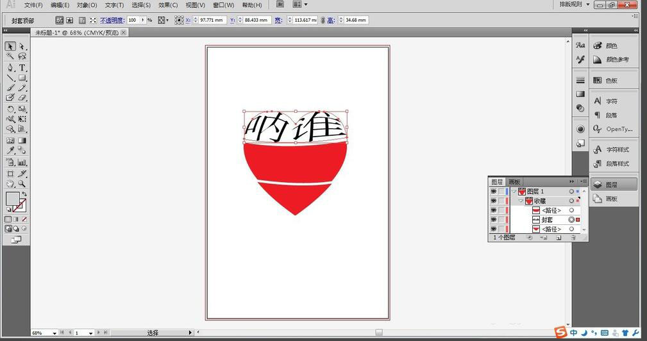Select the Eyedropper tool
Image resolution: width=647 pixels, height=341 pixels.
click(x=10, y=151)
